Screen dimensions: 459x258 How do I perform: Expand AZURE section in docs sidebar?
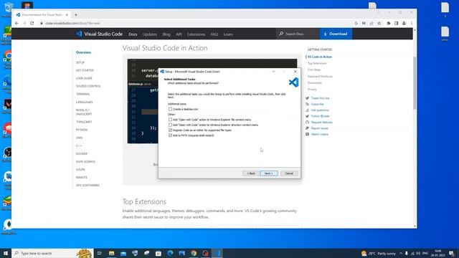(x=80, y=170)
